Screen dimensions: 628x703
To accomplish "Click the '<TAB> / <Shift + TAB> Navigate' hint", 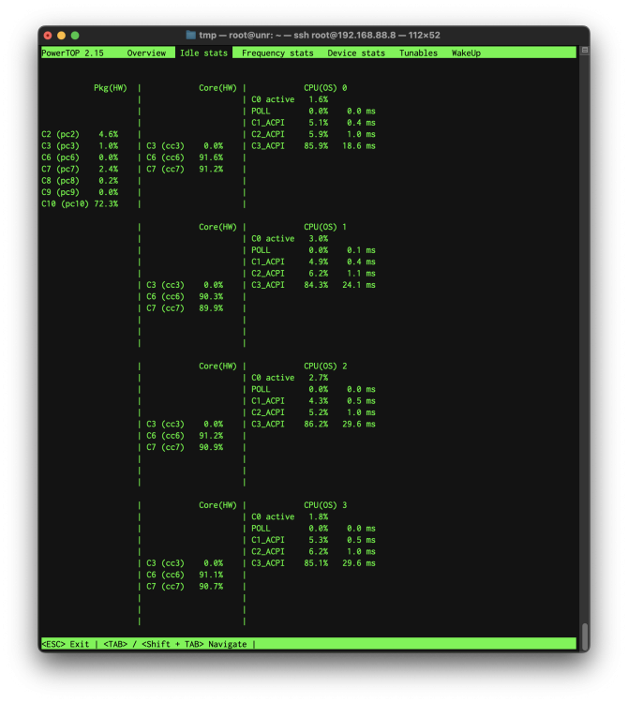I will click(175, 644).
